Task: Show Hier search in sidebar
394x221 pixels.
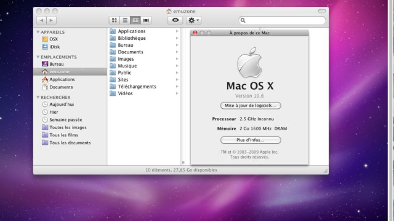Action: (x=70, y=112)
